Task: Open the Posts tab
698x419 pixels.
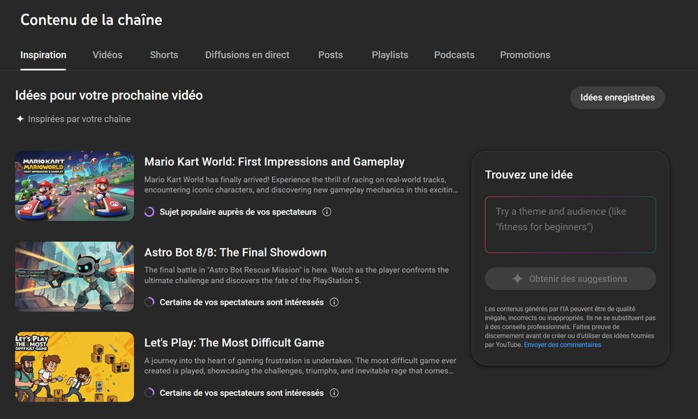Action: coord(330,54)
